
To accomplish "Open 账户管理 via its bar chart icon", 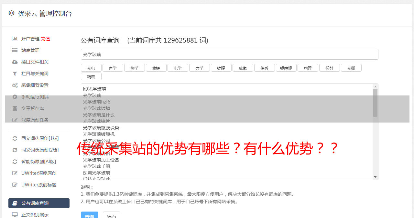I will point(15,39).
